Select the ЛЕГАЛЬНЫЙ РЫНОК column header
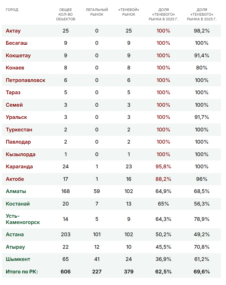226x285 pixels. (97, 12)
